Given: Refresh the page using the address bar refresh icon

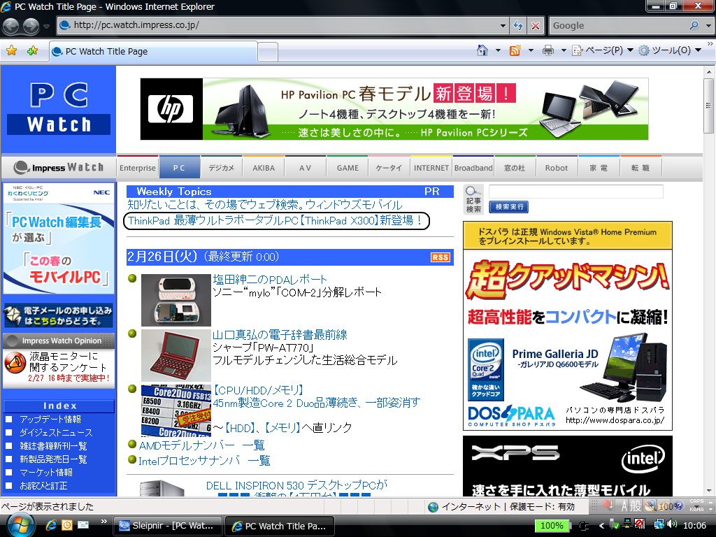Looking at the screenshot, I should (x=518, y=26).
